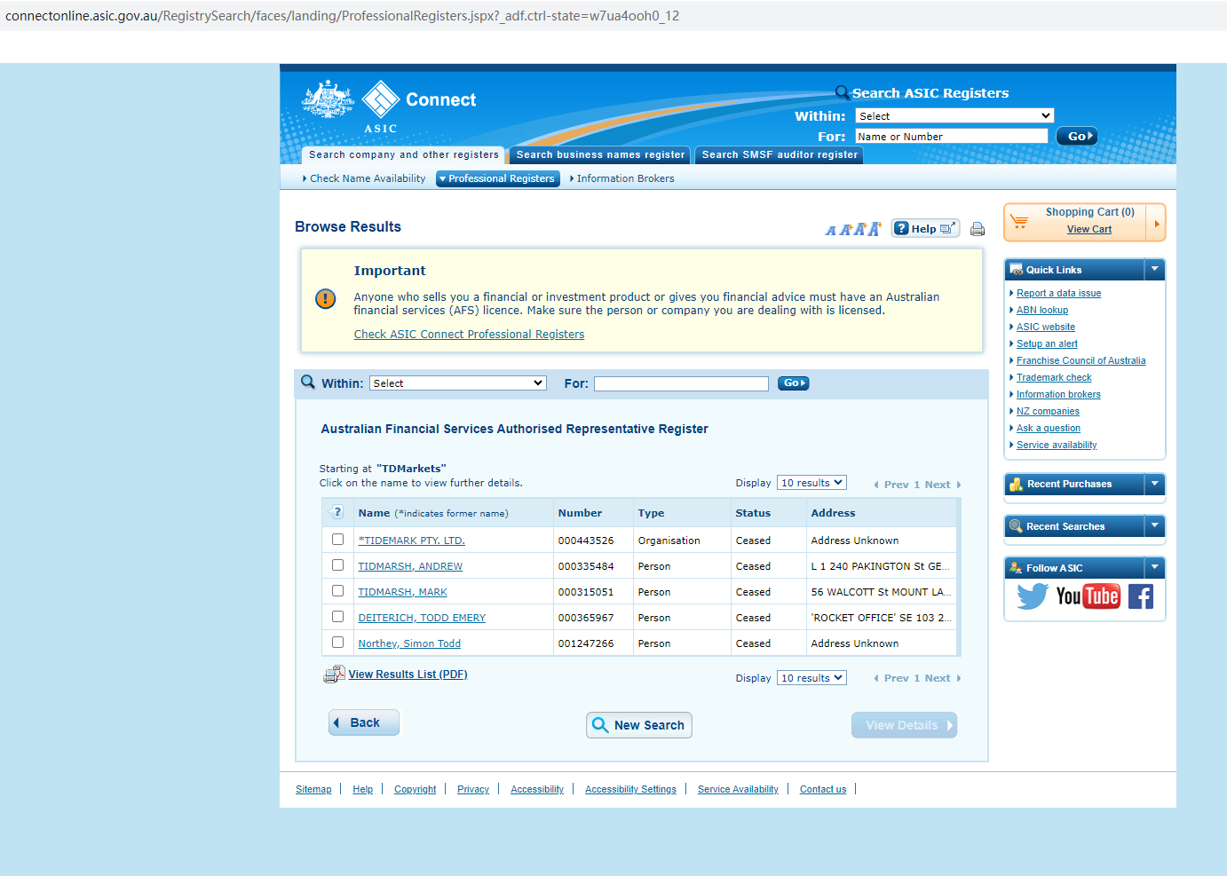Tick the checkbox for TIDMARSH, MARK
Viewport: 1227px width, 876px height.
click(x=337, y=591)
